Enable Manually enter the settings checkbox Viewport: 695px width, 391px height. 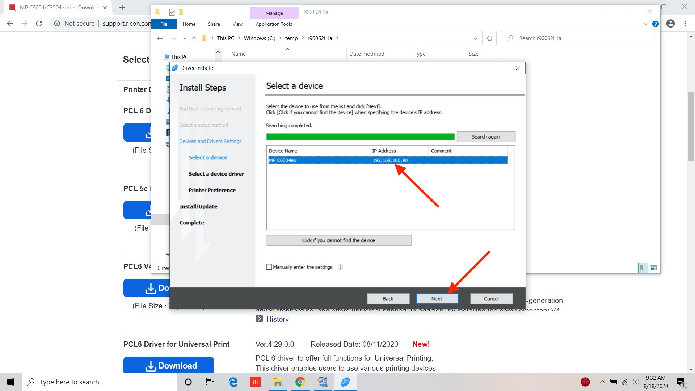(269, 267)
